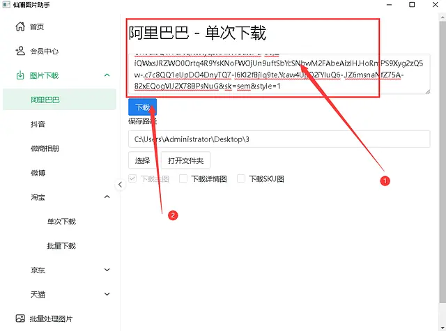Click the 打开文件夹 button

tap(186, 160)
